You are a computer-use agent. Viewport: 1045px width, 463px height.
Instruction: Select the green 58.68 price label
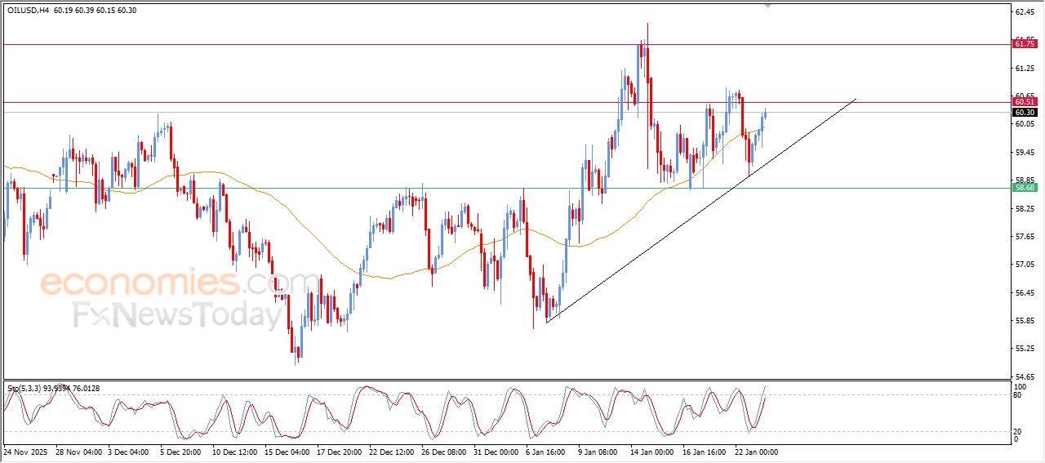(x=1025, y=187)
